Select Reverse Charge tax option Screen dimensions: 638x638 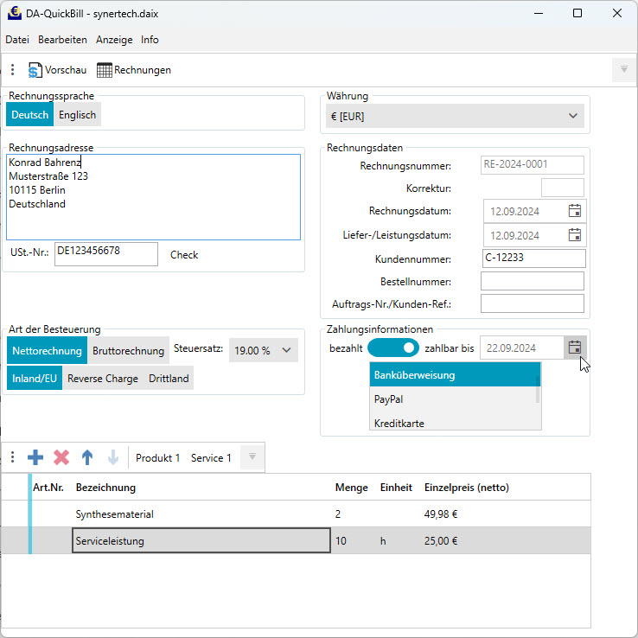pyautogui.click(x=102, y=379)
